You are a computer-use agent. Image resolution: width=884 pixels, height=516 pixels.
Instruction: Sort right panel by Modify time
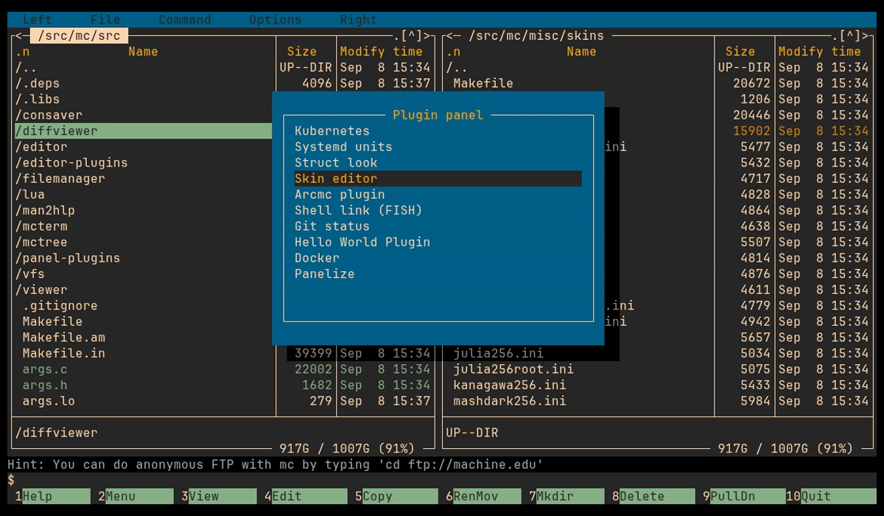(x=819, y=52)
